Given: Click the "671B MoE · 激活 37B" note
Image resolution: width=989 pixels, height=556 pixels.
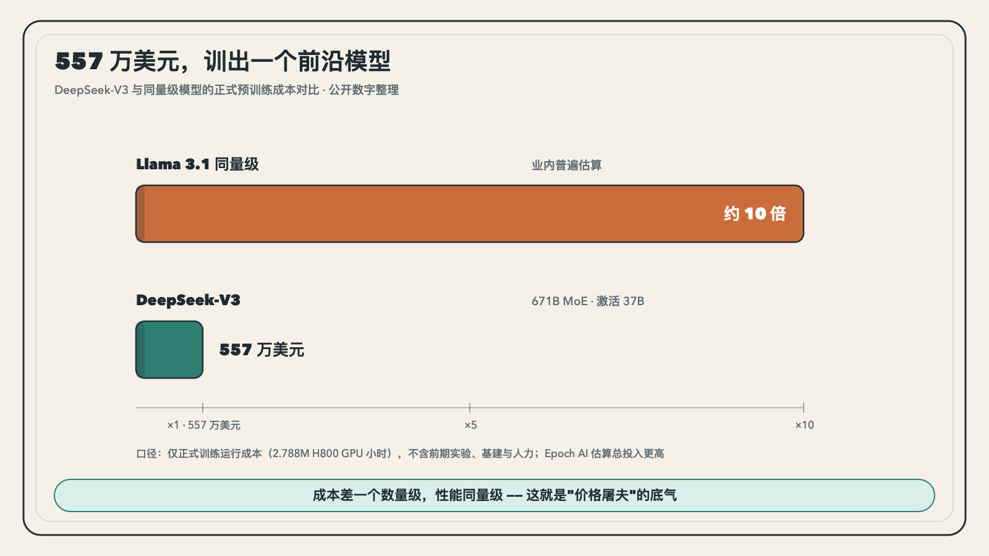Looking at the screenshot, I should [x=588, y=301].
